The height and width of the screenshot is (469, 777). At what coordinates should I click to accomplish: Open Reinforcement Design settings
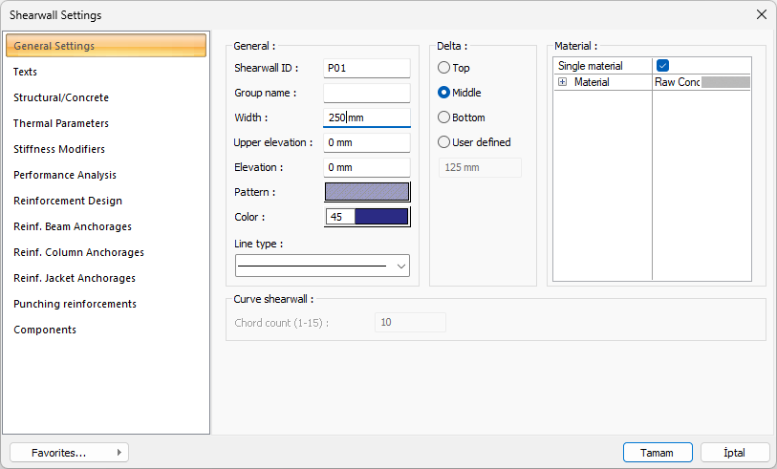(68, 201)
